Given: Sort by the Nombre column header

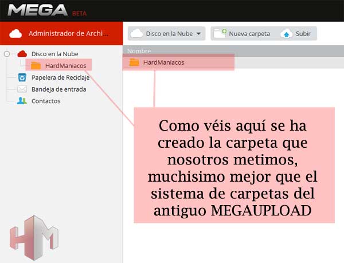Looking at the screenshot, I should point(139,51).
